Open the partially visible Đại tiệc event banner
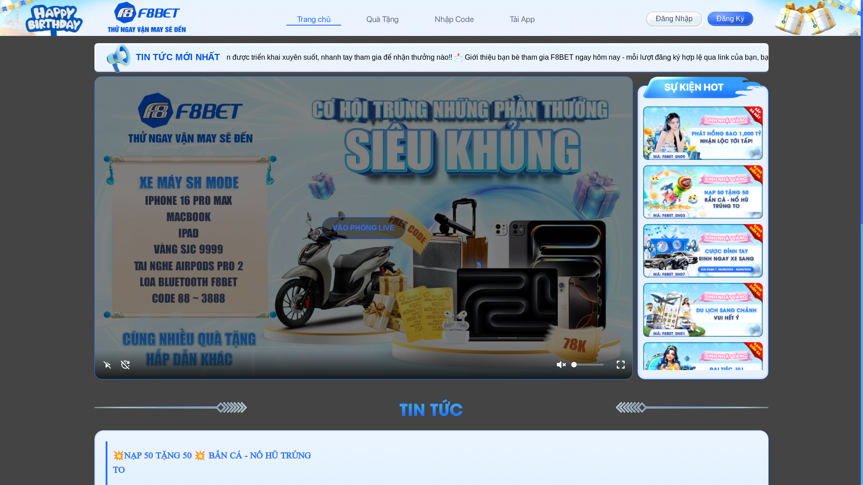The width and height of the screenshot is (863, 485). [x=703, y=357]
